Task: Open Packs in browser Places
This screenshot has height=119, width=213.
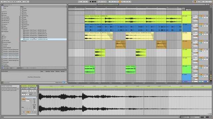Action: point(5,37)
